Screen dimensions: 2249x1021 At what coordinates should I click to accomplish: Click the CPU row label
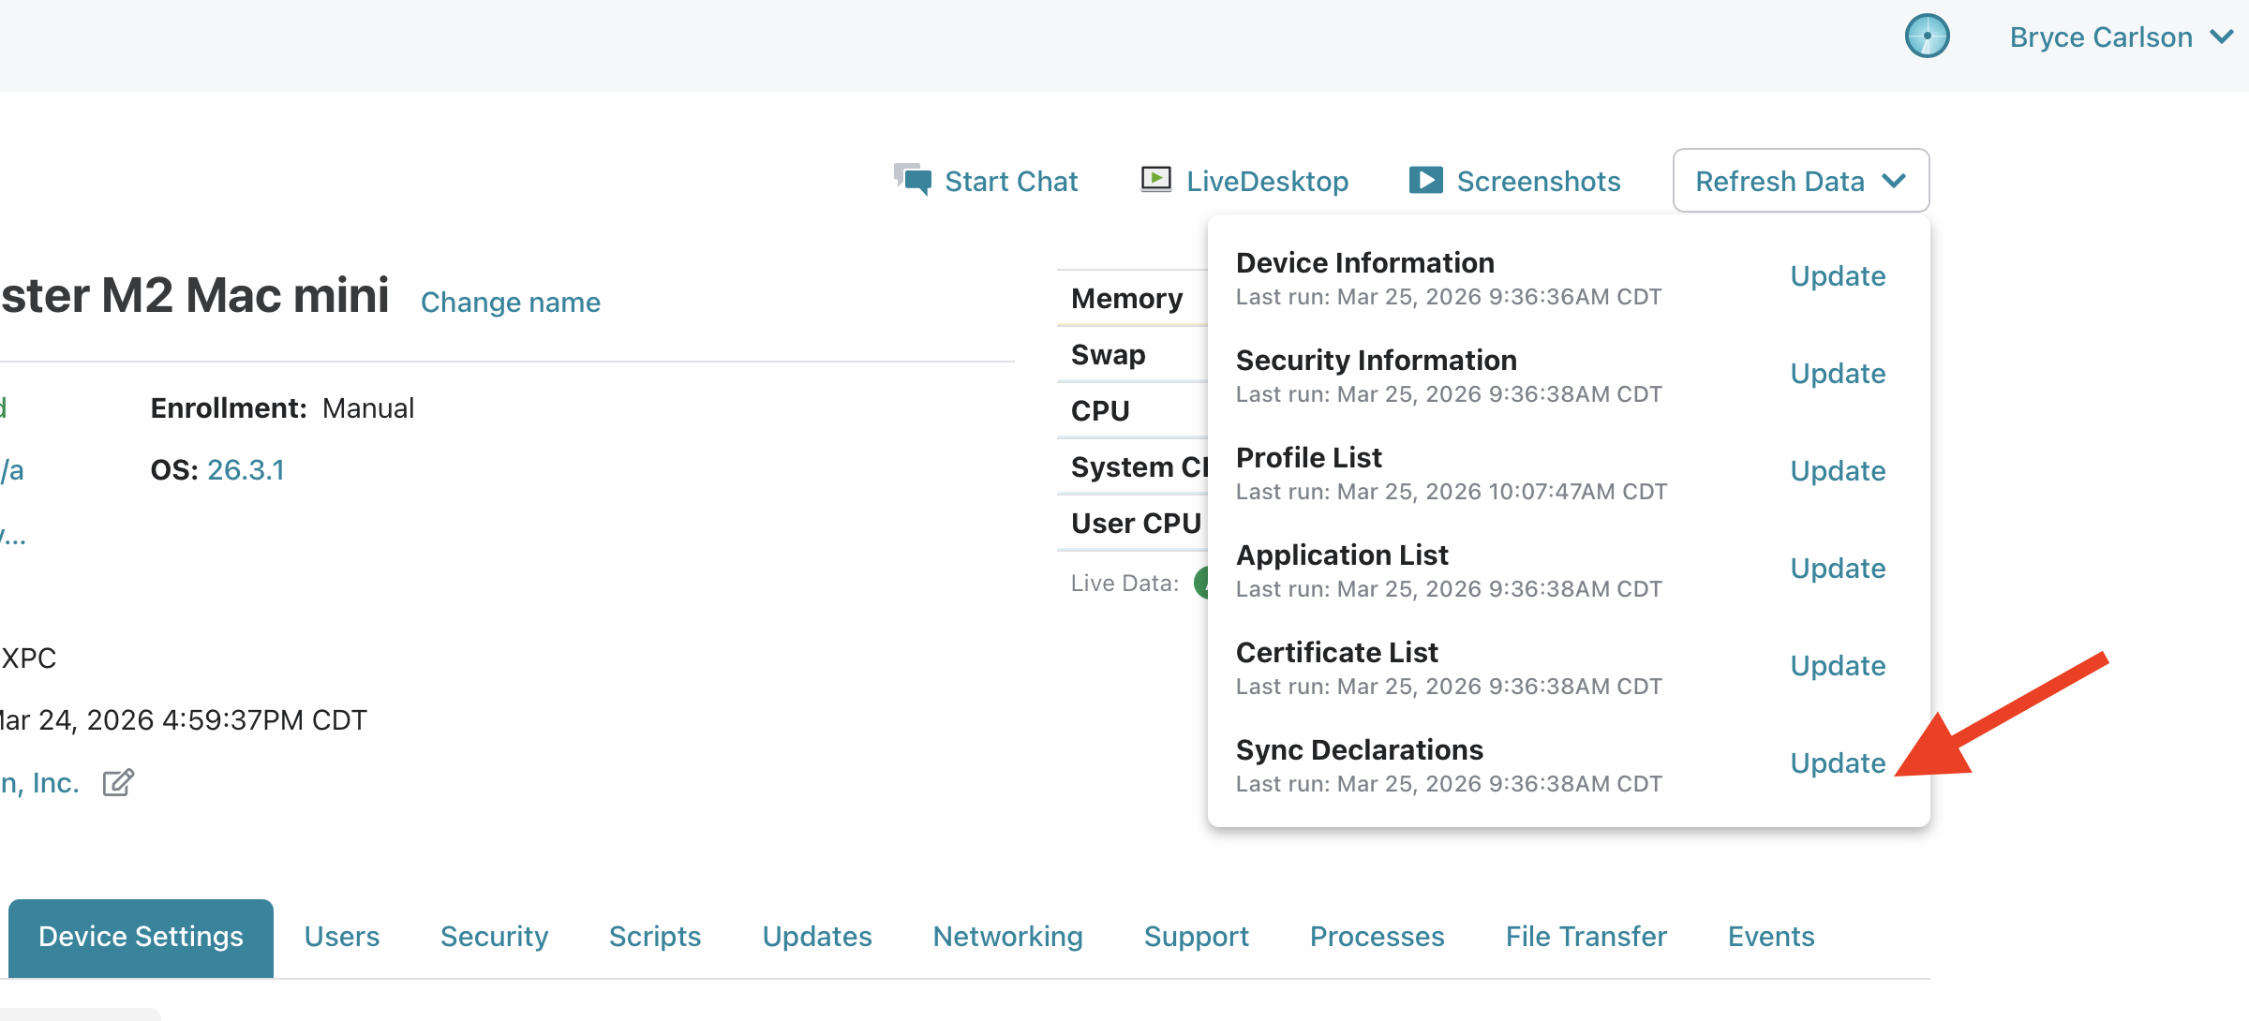1100,411
